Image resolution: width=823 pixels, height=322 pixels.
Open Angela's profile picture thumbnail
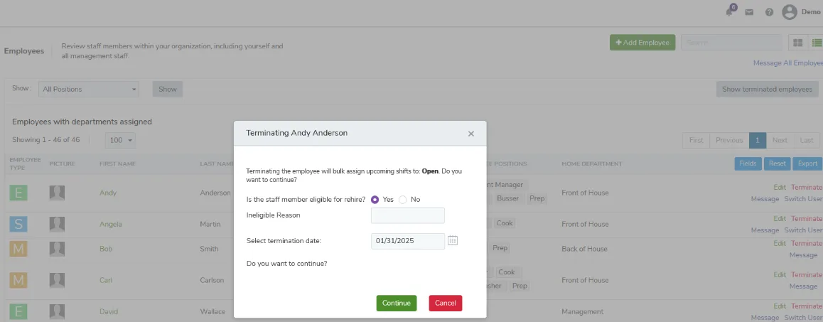[57, 225]
